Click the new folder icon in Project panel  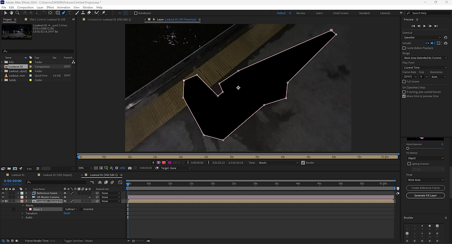click(9, 168)
